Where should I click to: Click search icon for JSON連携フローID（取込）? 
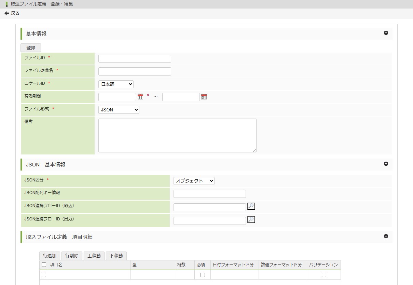click(x=251, y=206)
